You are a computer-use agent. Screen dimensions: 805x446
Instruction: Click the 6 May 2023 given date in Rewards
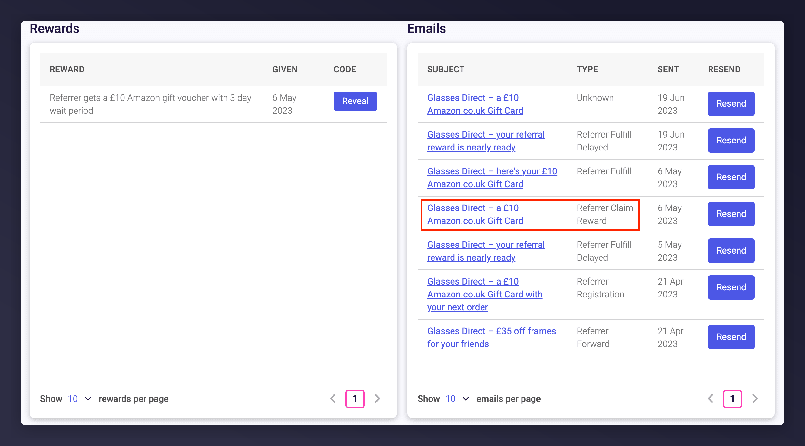pyautogui.click(x=284, y=104)
